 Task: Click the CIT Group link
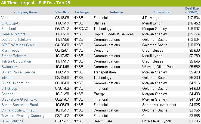(x=9, y=89)
